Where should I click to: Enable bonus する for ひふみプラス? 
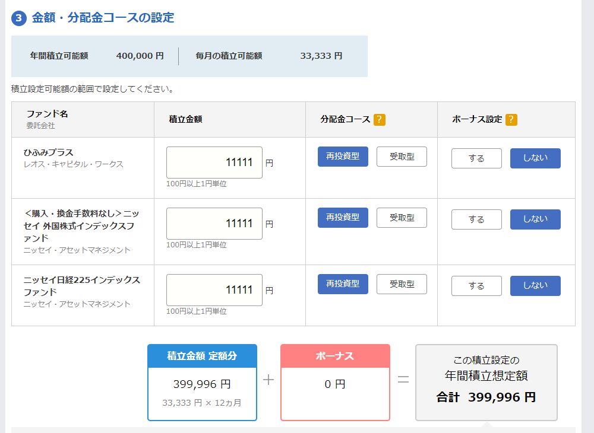[476, 158]
